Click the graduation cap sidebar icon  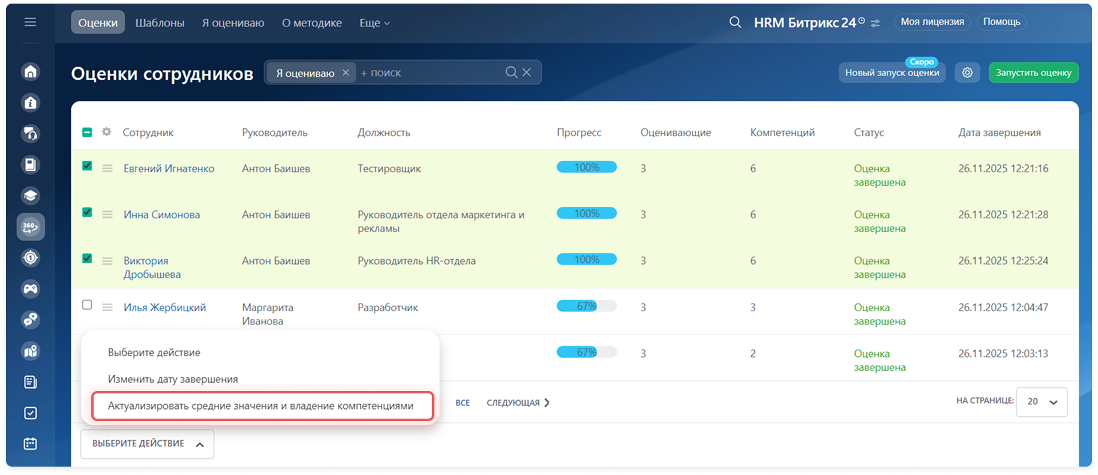tap(31, 196)
